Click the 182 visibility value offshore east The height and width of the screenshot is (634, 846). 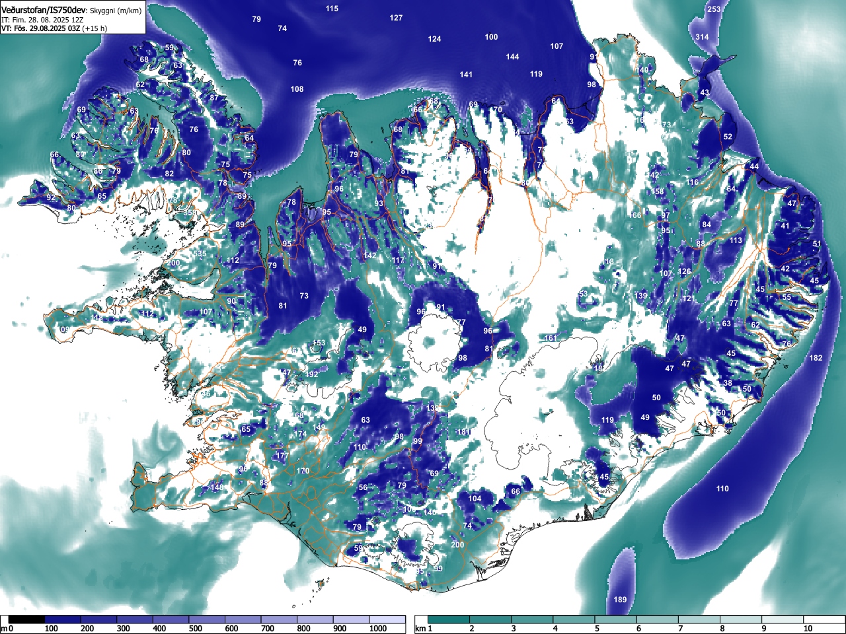coord(816,358)
